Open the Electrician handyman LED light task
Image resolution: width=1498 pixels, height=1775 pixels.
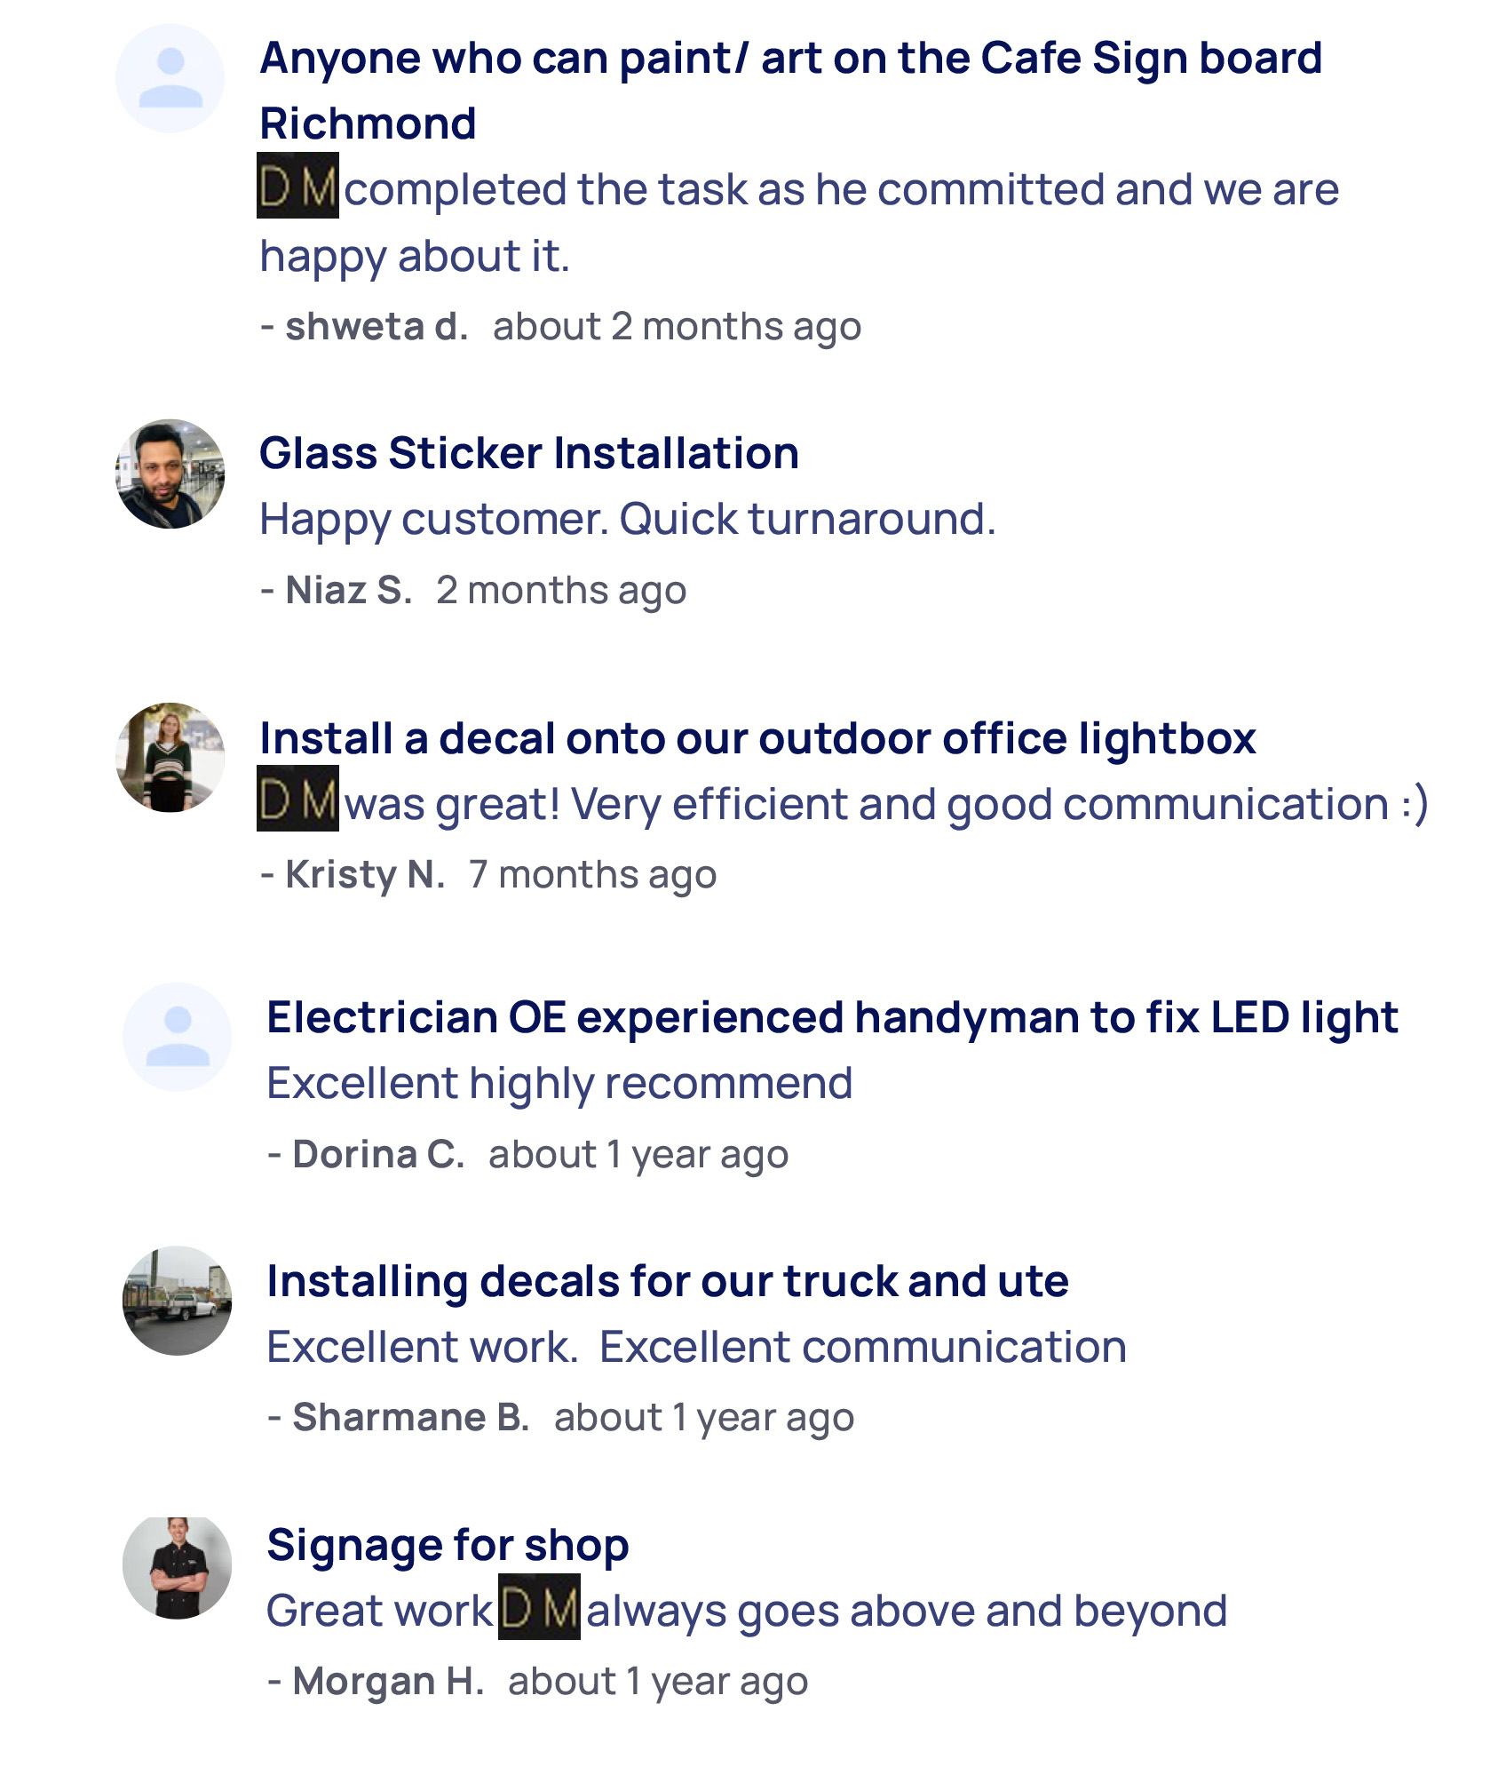click(x=832, y=1017)
